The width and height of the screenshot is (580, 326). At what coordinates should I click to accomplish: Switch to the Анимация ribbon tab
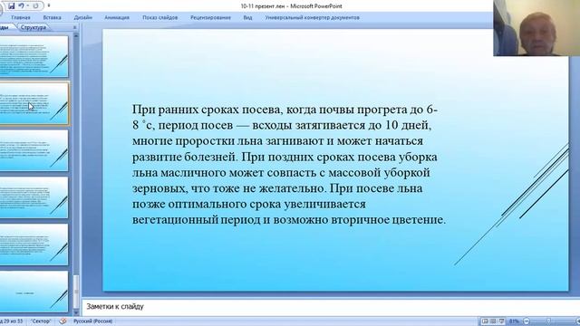click(117, 17)
